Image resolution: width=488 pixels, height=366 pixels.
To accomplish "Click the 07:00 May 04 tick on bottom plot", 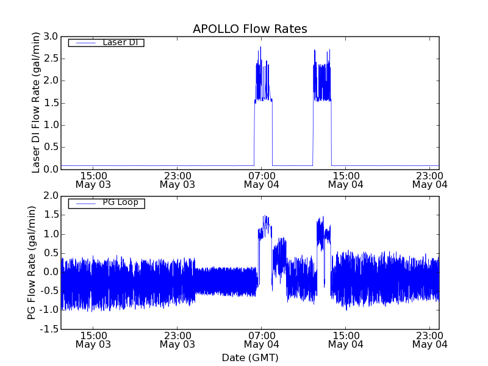I will pos(261,340).
